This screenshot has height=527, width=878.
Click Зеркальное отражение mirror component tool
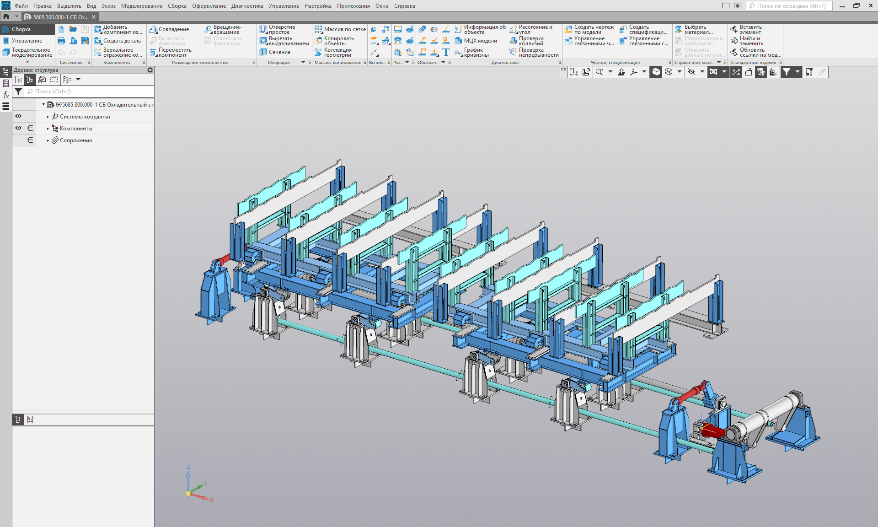click(x=118, y=52)
